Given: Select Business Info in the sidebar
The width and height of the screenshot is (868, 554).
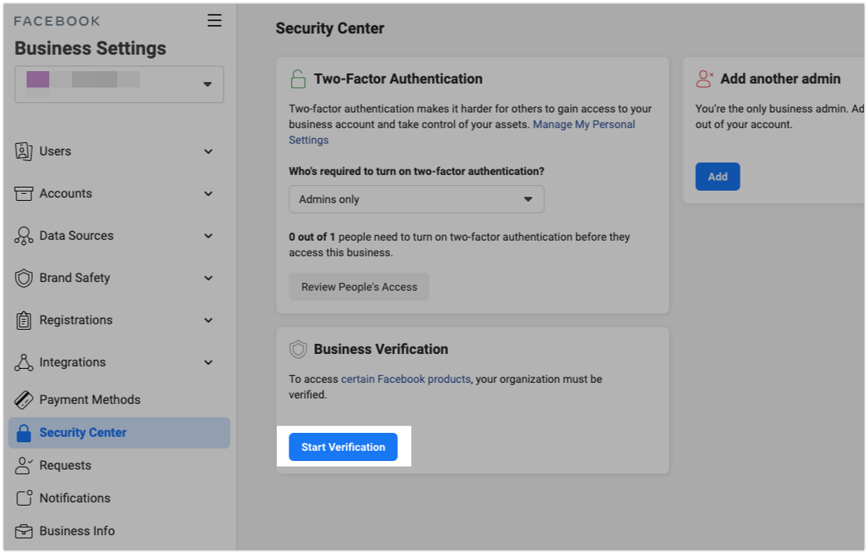Looking at the screenshot, I should (x=77, y=531).
